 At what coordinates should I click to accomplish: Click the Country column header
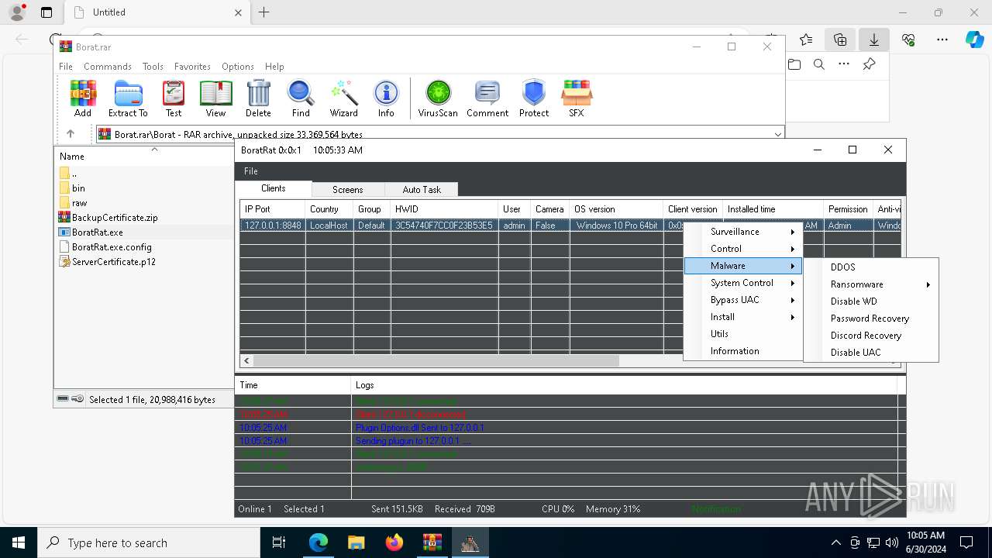(329, 209)
